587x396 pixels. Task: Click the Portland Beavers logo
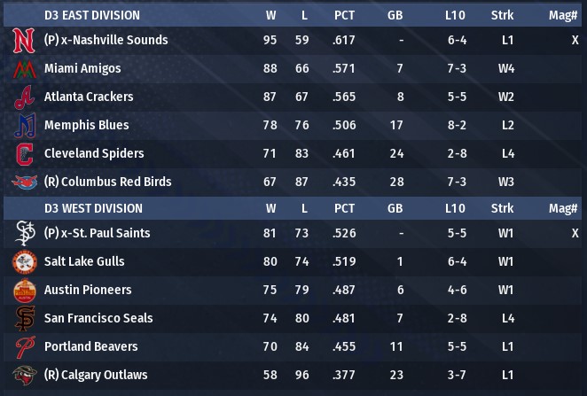(x=25, y=347)
